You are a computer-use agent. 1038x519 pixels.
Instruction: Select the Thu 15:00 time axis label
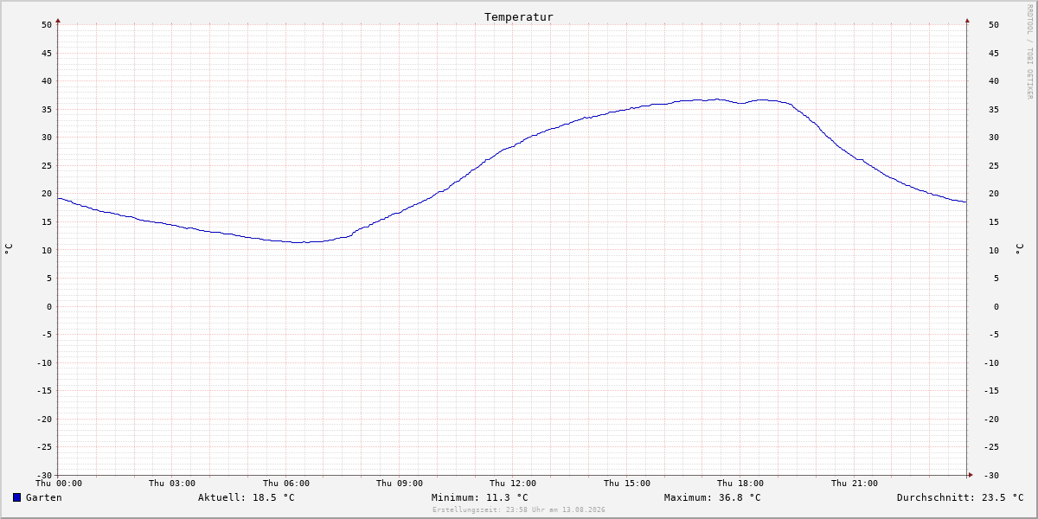(627, 484)
